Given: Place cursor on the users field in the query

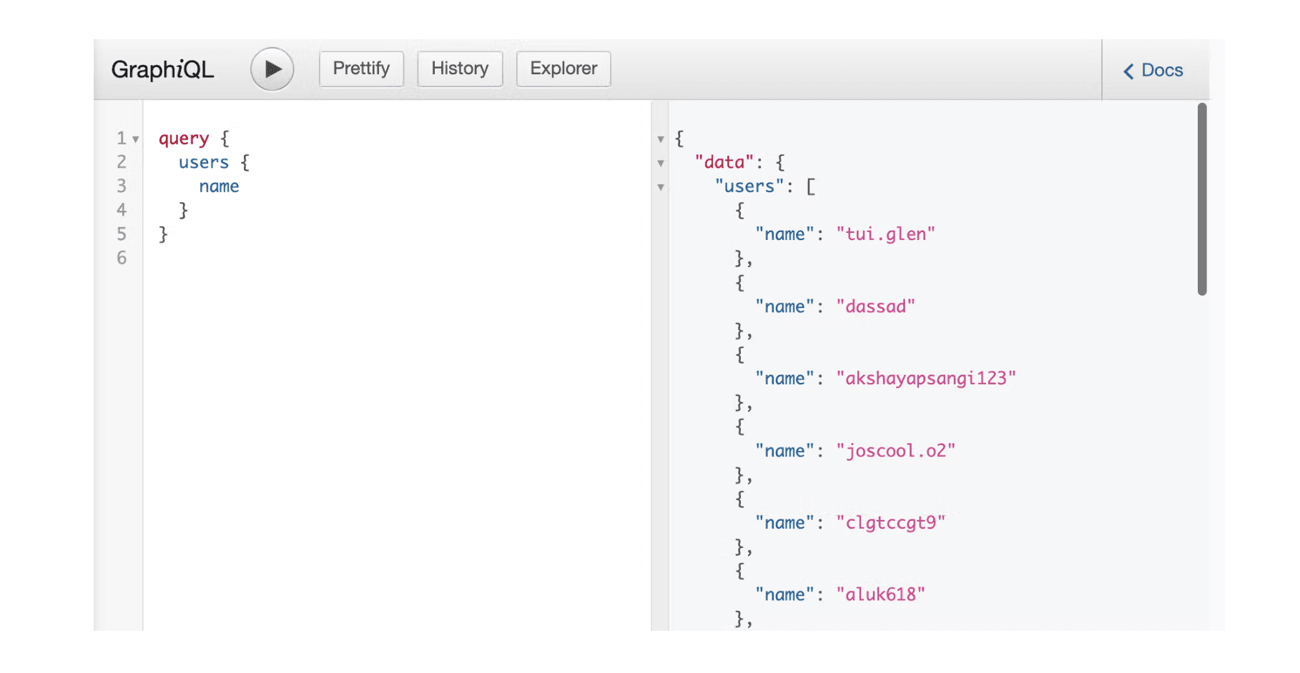Looking at the screenshot, I should [203, 162].
